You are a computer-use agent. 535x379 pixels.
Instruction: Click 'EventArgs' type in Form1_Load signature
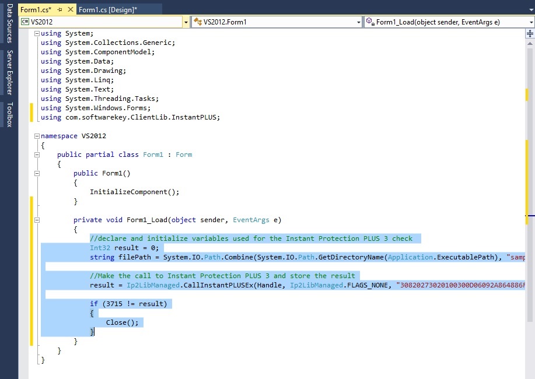(251, 220)
